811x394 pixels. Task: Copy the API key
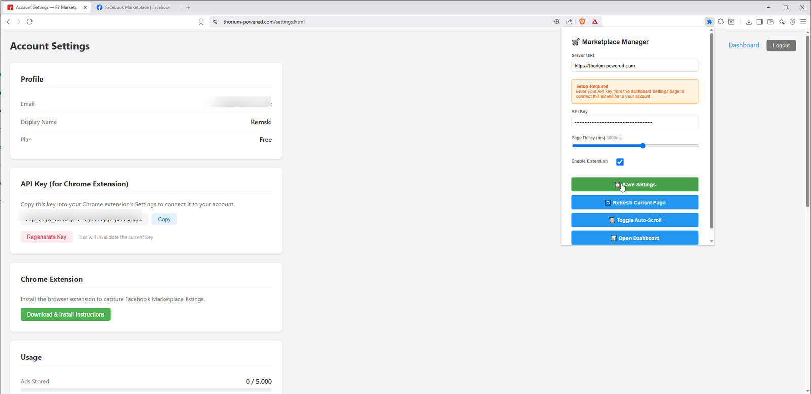pos(164,219)
